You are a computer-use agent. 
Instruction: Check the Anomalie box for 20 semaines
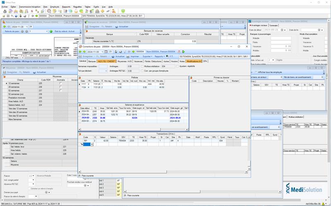61,87
